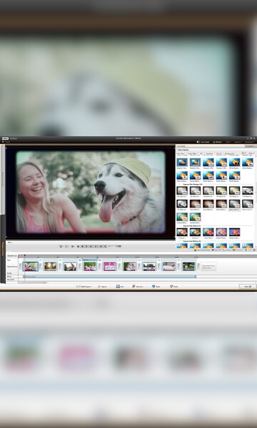Image resolution: width=257 pixels, height=428 pixels.
Task: Click the Import button
Action: tap(251, 146)
